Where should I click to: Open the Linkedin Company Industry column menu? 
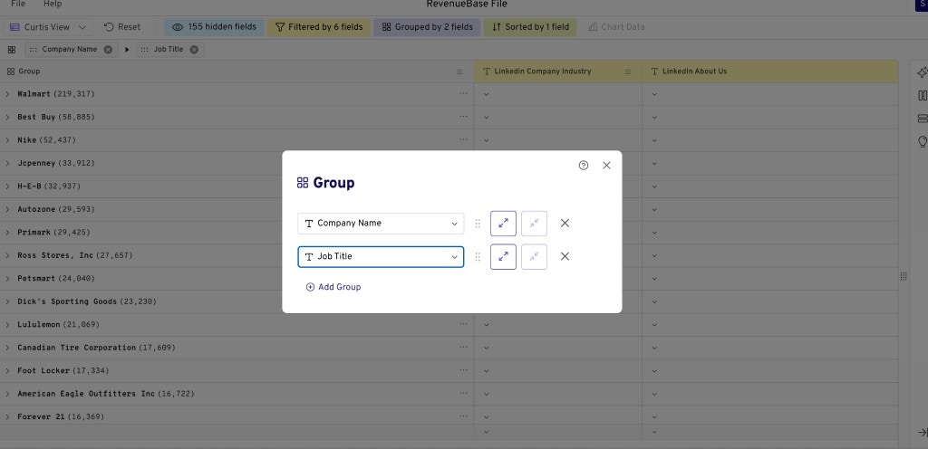(x=628, y=72)
